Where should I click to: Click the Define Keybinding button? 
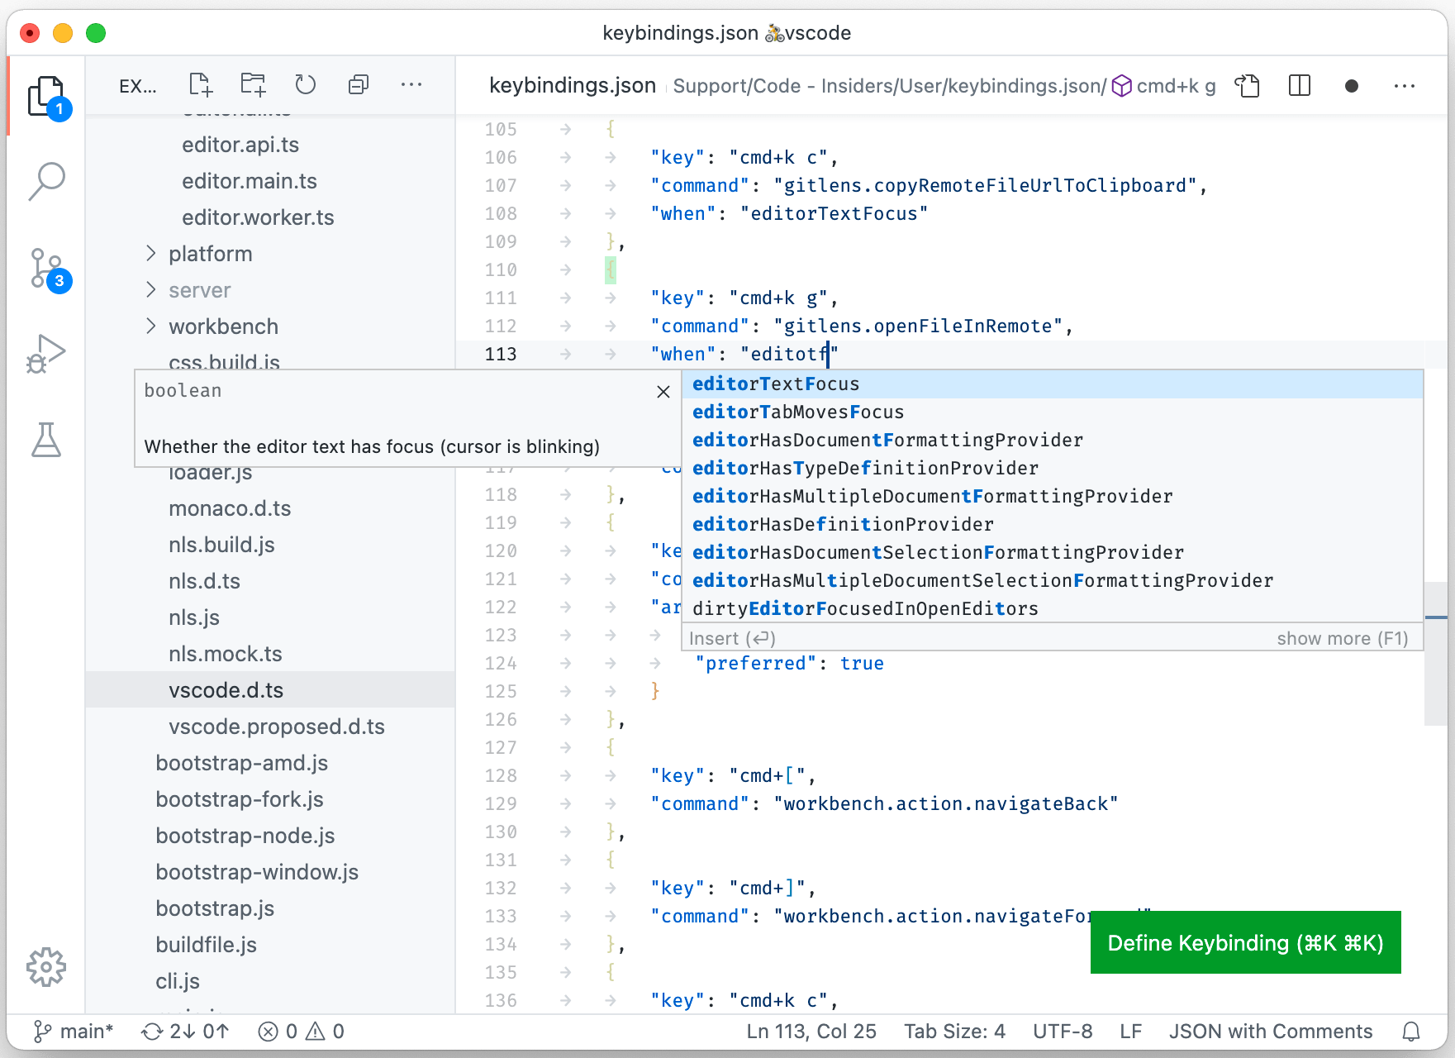(x=1244, y=942)
